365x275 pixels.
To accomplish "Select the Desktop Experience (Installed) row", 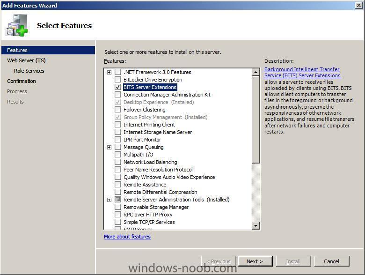I will coord(159,102).
